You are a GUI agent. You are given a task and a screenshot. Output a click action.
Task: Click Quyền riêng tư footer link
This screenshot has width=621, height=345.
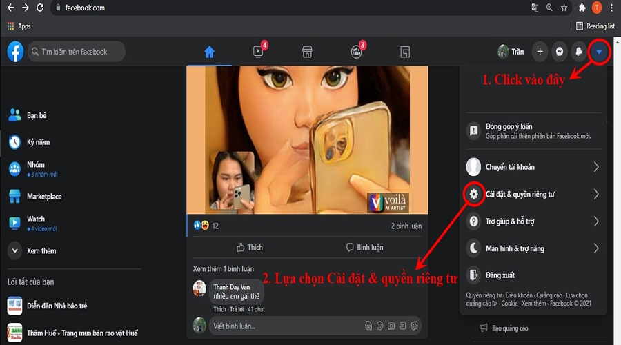tap(484, 295)
